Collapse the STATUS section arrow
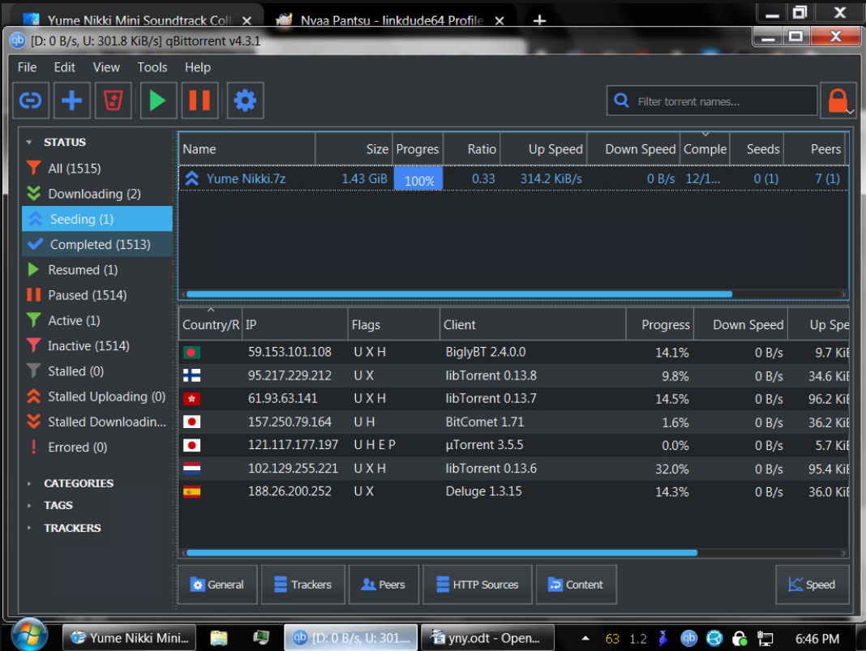866x651 pixels. (x=28, y=143)
